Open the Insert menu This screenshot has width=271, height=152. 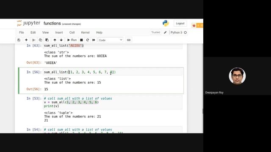(59, 33)
